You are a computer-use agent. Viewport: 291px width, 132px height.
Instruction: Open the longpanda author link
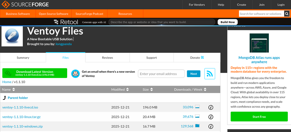(x=64, y=44)
